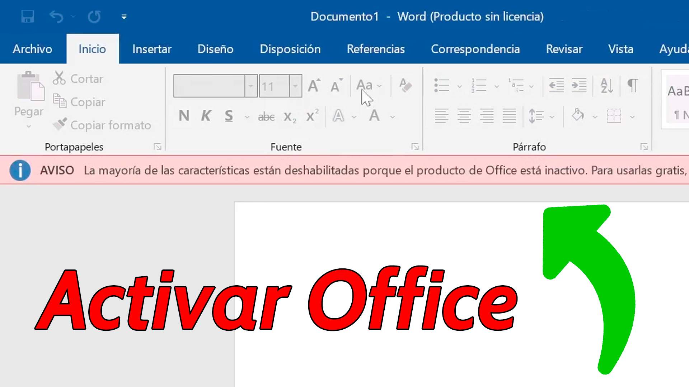Apply subscript formatting

(289, 116)
